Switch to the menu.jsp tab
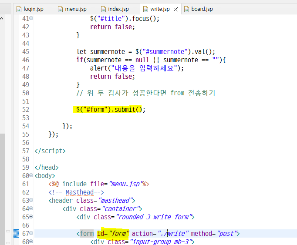This screenshot has height=245, width=297. (x=72, y=9)
